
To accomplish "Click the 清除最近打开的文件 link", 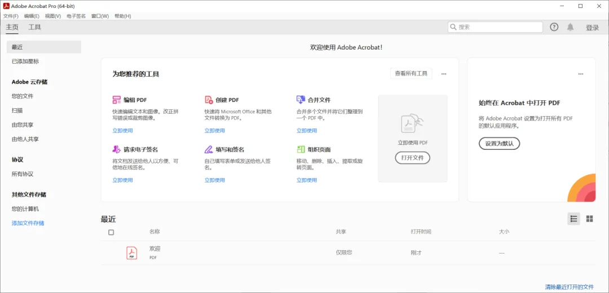I will (x=570, y=287).
